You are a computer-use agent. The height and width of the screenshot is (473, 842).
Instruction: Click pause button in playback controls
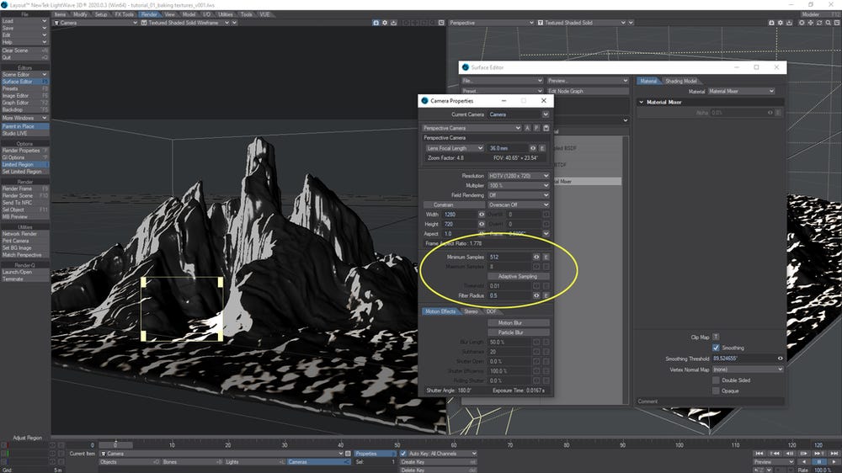819,462
